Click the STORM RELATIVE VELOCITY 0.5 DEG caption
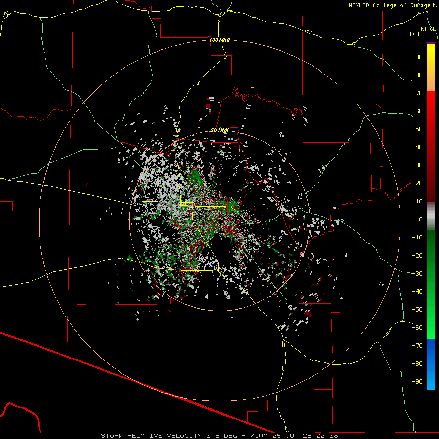 [x=169, y=436]
